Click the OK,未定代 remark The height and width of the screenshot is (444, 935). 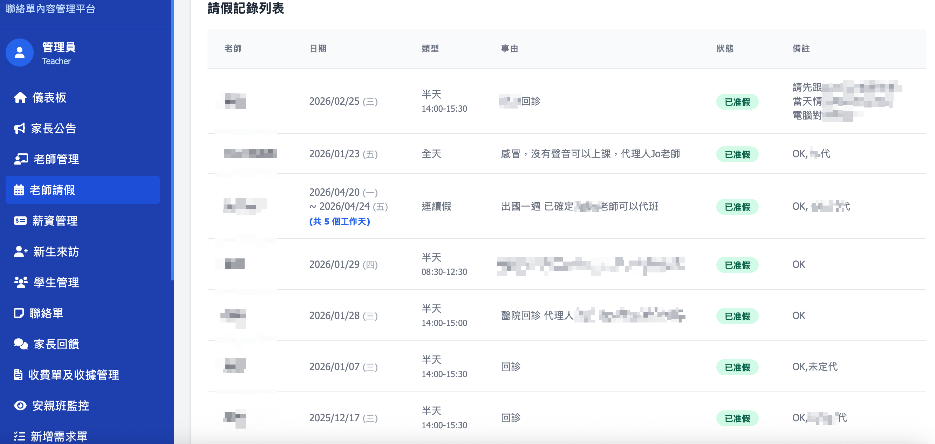(x=815, y=367)
